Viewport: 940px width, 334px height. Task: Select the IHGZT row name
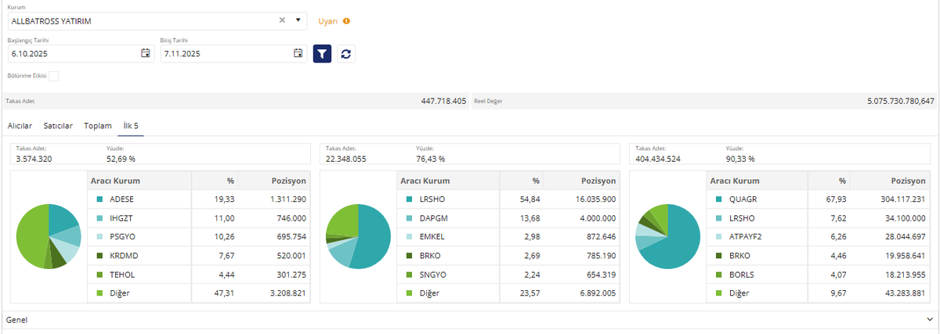point(121,218)
